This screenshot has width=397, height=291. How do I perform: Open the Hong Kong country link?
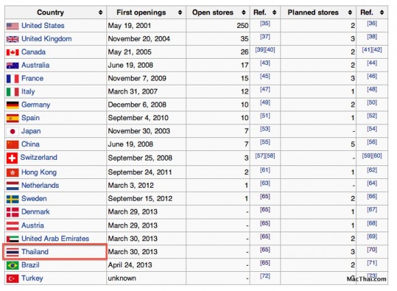[x=39, y=172]
